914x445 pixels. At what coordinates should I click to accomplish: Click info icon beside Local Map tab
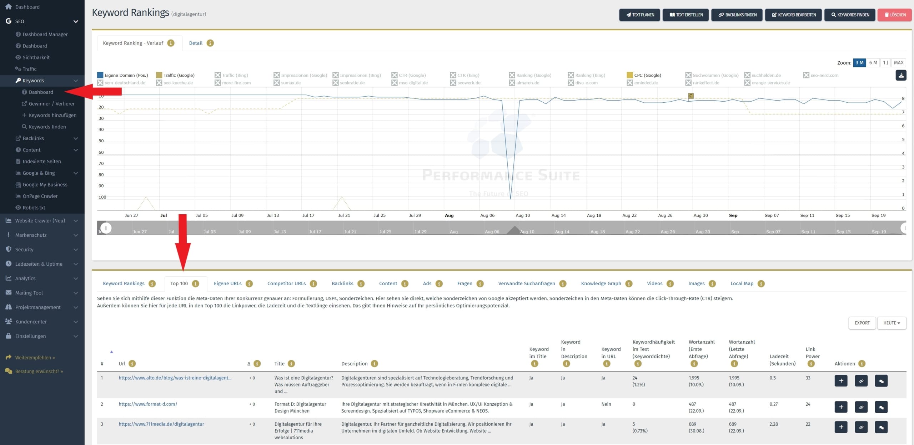pos(761,284)
